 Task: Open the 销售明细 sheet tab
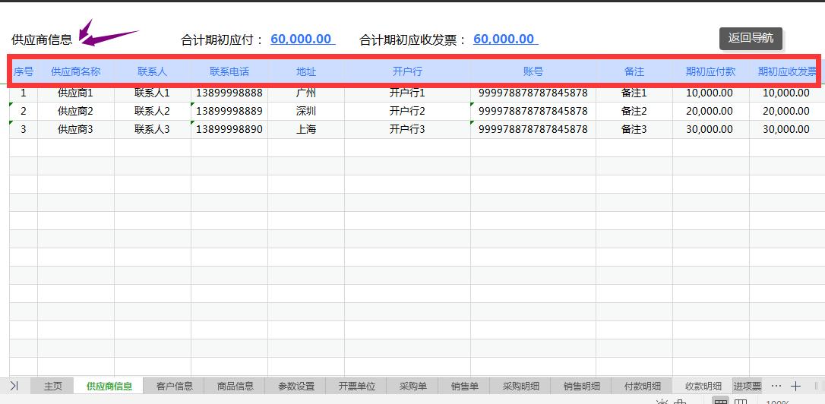[581, 386]
